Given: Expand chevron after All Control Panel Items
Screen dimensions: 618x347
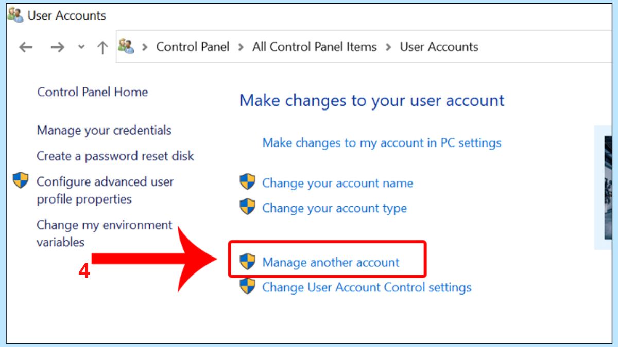Looking at the screenshot, I should tap(388, 47).
